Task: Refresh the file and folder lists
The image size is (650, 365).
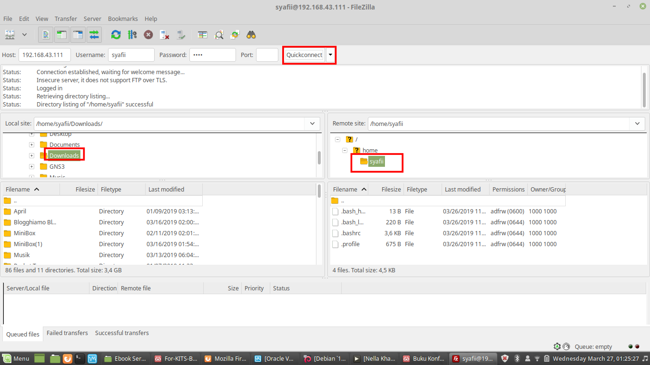Action: click(x=116, y=35)
